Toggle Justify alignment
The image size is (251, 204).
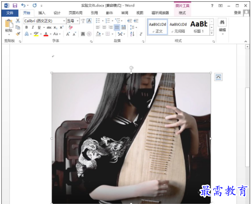(x=117, y=27)
